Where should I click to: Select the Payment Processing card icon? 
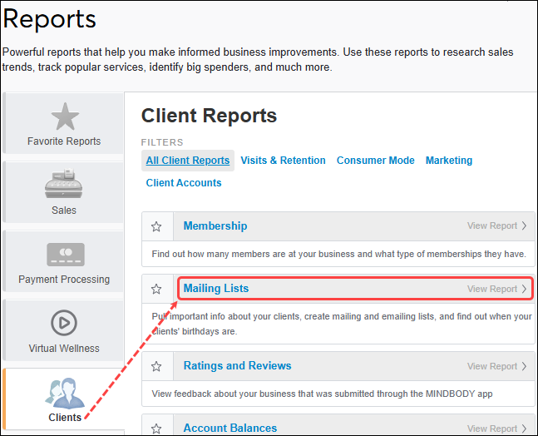64,255
